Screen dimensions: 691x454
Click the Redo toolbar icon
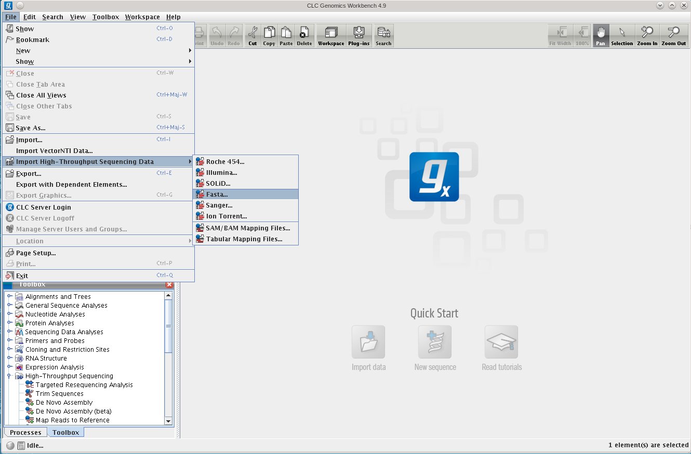[234, 36]
